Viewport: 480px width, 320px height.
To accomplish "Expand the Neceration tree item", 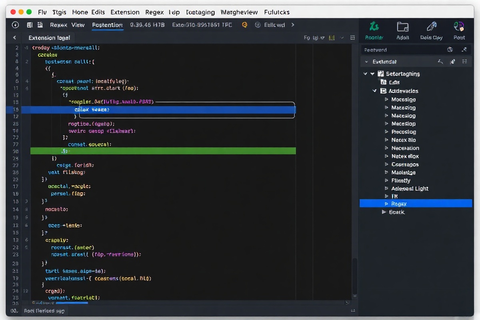I will tap(386, 148).
